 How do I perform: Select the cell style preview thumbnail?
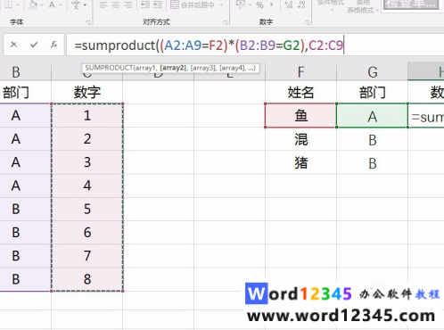point(411,4)
